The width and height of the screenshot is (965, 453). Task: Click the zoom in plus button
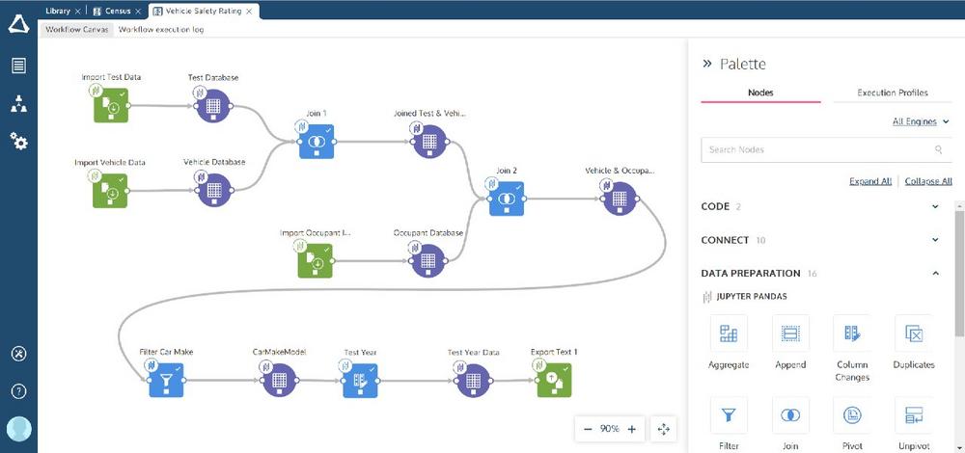(631, 429)
